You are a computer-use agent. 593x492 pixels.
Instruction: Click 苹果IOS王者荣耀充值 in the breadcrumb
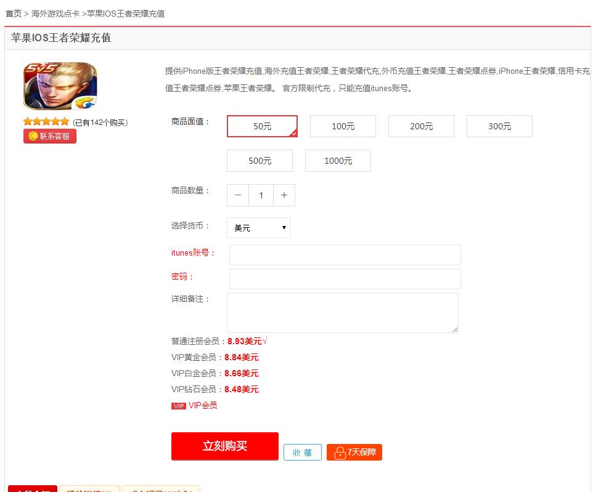tap(126, 14)
